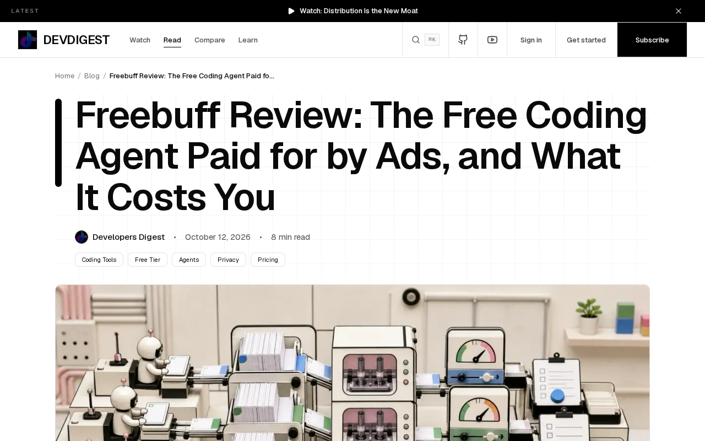Click the Developers Digest author avatar
Screen dimensions: 705x441
tap(82, 237)
